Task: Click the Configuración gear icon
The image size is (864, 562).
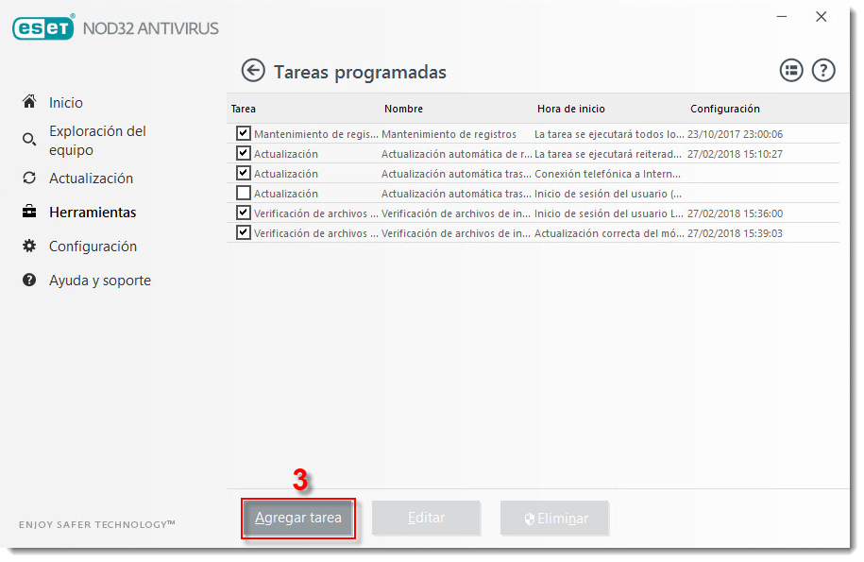Action: pyautogui.click(x=29, y=246)
